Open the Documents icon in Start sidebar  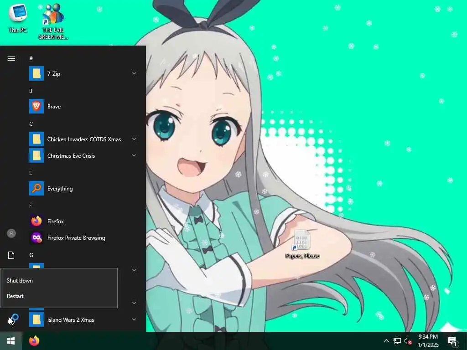11,255
